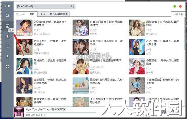Click now playing album art thumbnail

[x=19, y=112]
